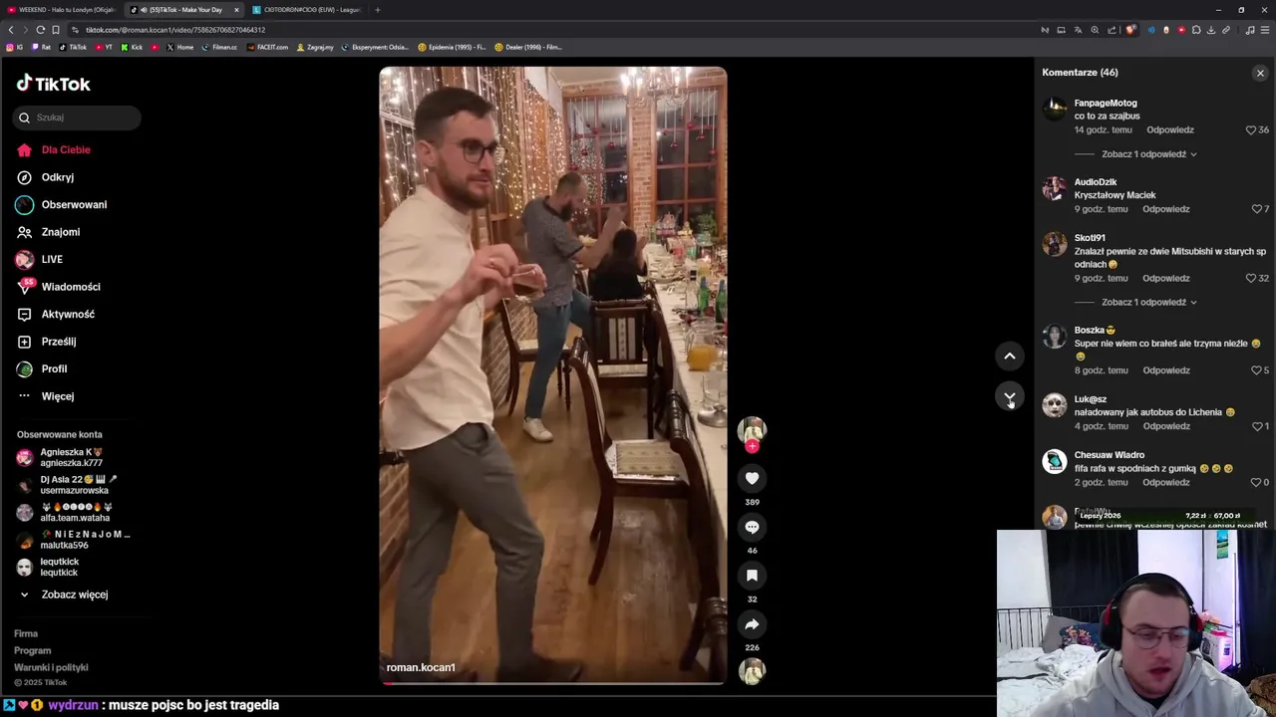Open the Kick bookmark
Screen dimensions: 1276x717
132,47
